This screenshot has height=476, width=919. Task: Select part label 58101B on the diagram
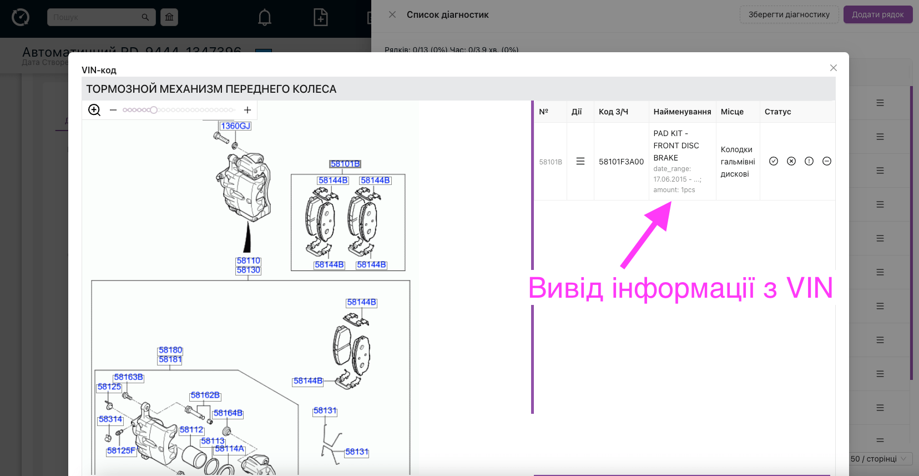pos(345,164)
